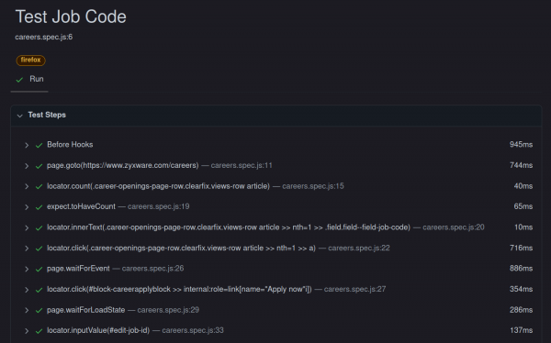Viewport: 551px width, 343px height.
Task: Expand the locator.count step chevron
Action: (27, 186)
